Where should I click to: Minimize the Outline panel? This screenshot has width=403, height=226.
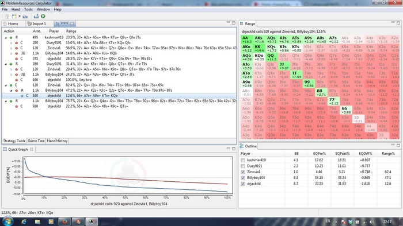click(x=393, y=145)
